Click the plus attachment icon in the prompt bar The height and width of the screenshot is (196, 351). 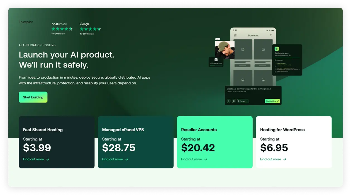(x=228, y=101)
